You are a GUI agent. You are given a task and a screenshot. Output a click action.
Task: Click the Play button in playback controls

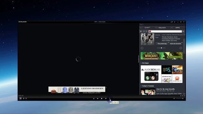(101, 98)
